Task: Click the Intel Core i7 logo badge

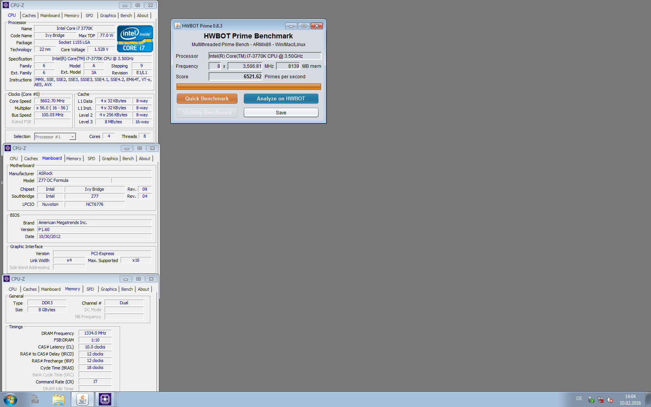Action: (x=135, y=39)
